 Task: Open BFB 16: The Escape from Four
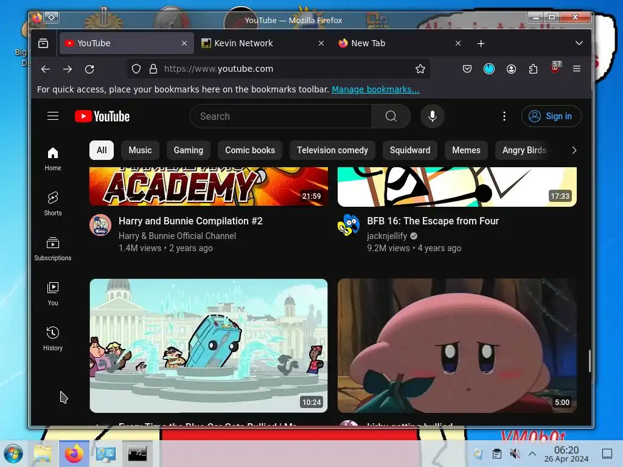pyautogui.click(x=433, y=221)
